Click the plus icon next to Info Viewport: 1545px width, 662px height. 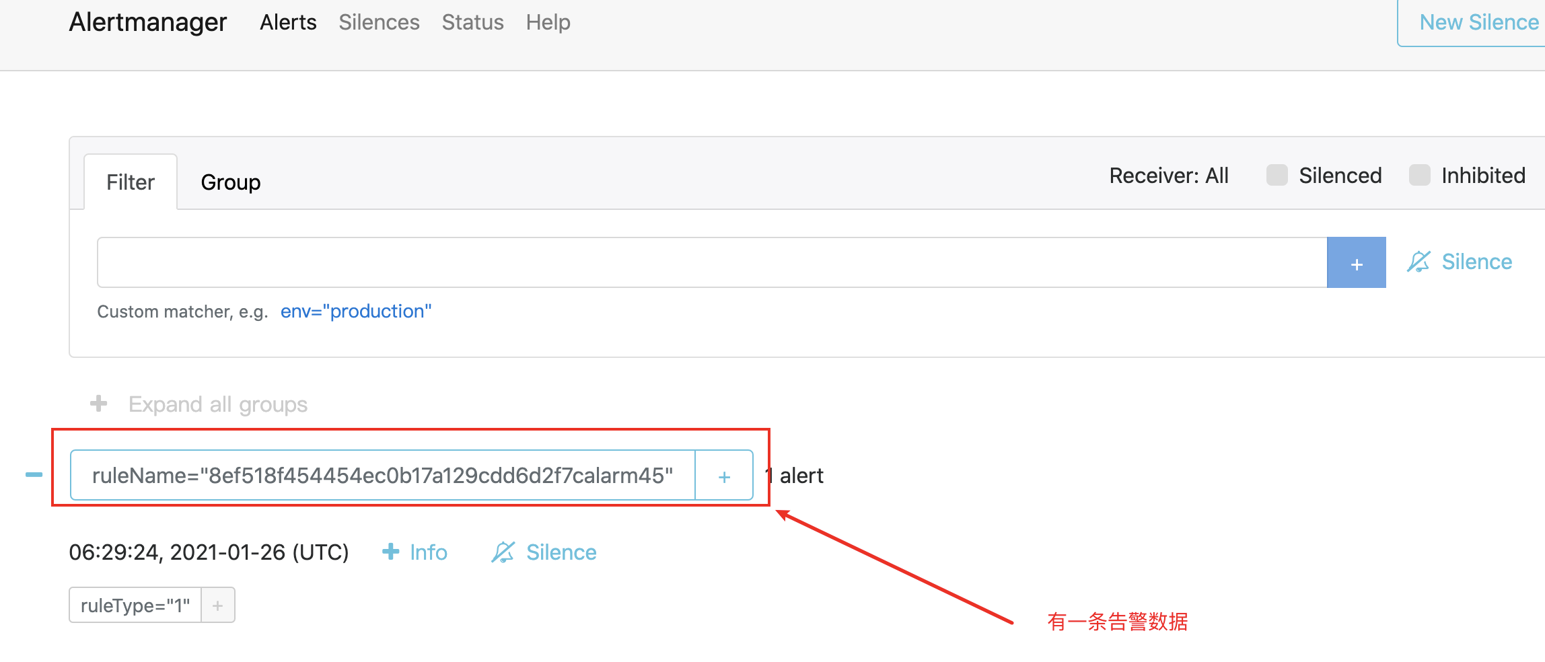click(x=390, y=552)
